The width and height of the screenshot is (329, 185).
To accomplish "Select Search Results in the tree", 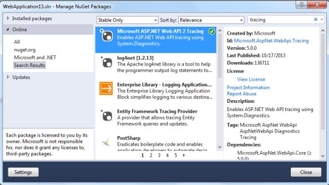I will click(29, 65).
